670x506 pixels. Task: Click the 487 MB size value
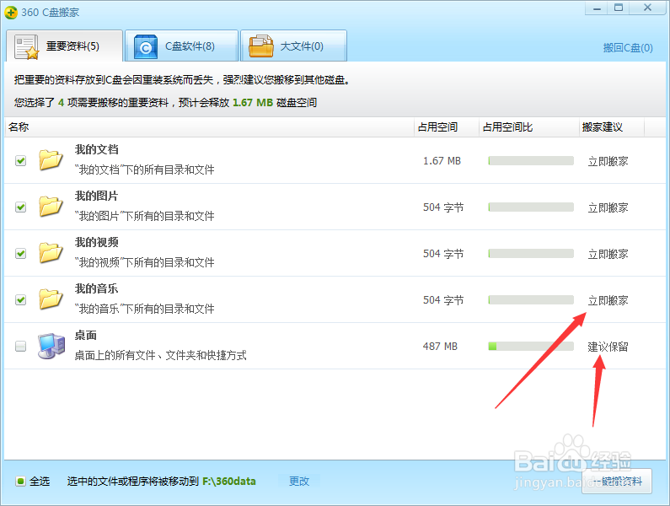[x=440, y=346]
